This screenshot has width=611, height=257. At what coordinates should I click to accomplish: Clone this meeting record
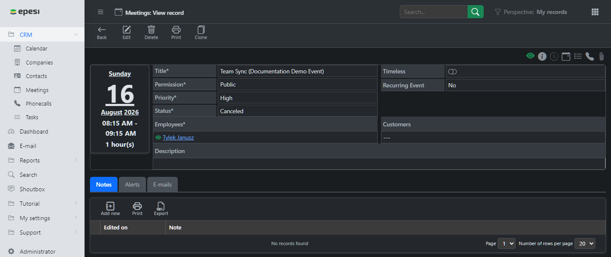click(201, 33)
